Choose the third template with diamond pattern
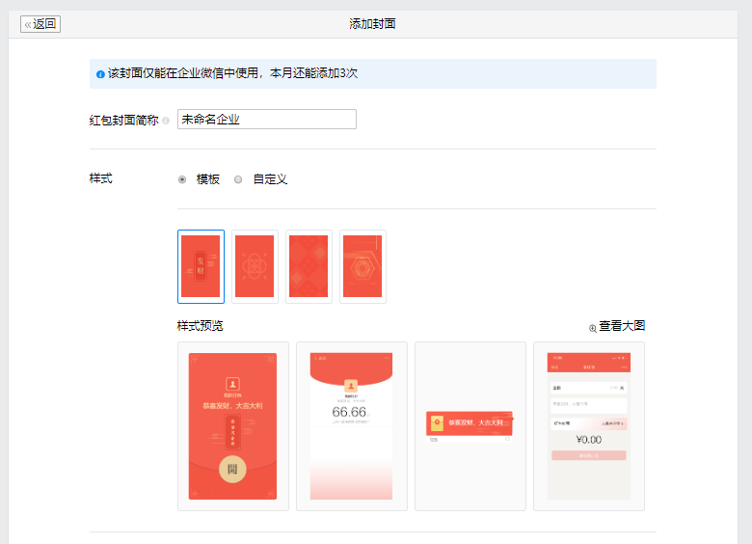Image resolution: width=752 pixels, height=544 pixels. pos(309,266)
